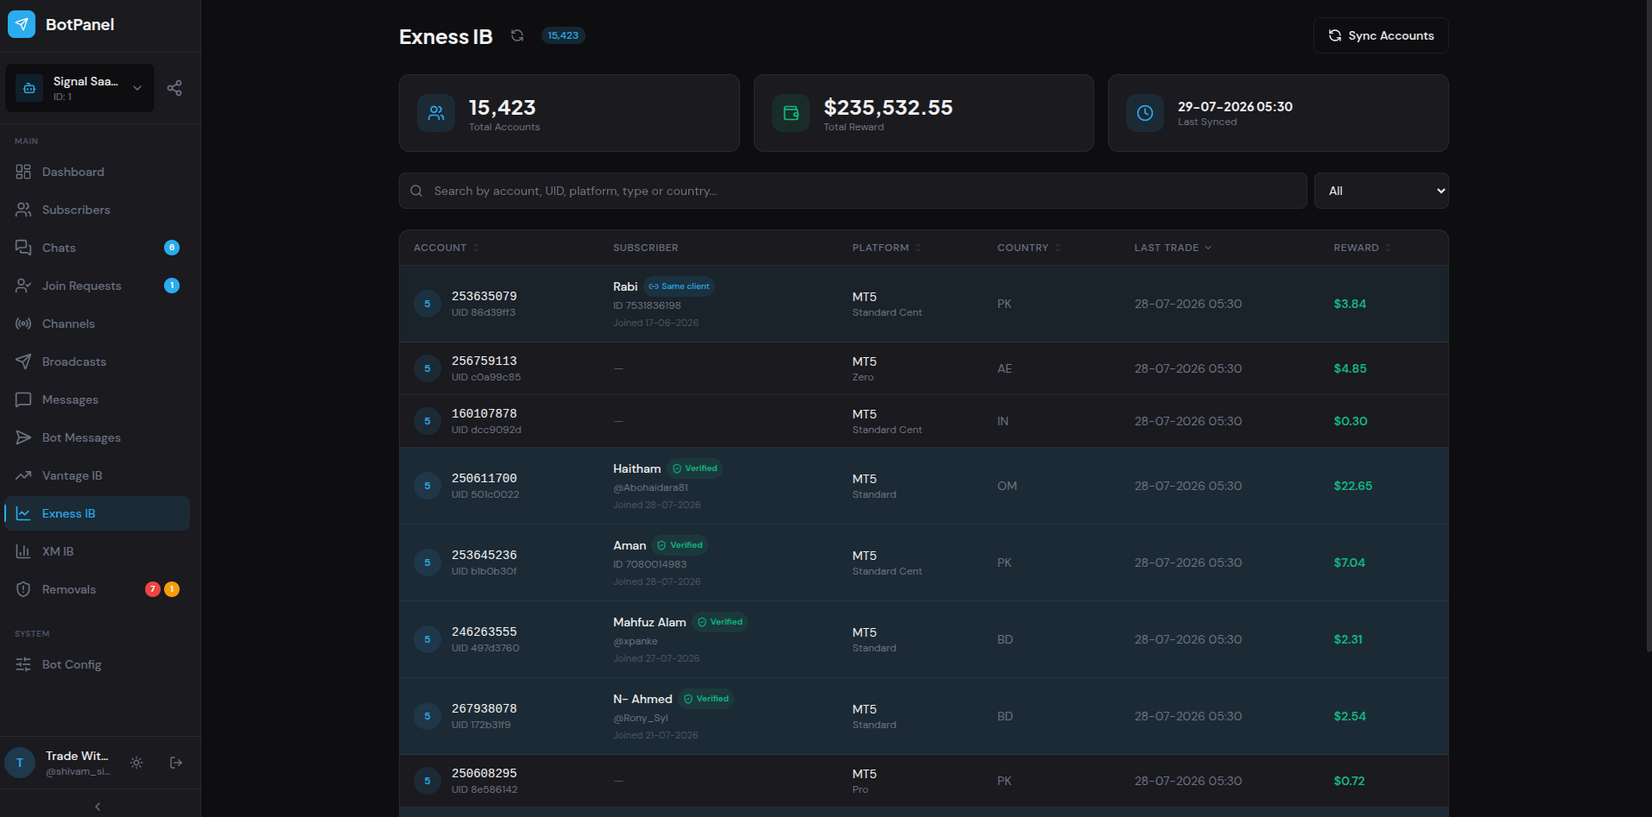Sort by Platform column header
This screenshot has height=817, width=1652.
(x=886, y=248)
